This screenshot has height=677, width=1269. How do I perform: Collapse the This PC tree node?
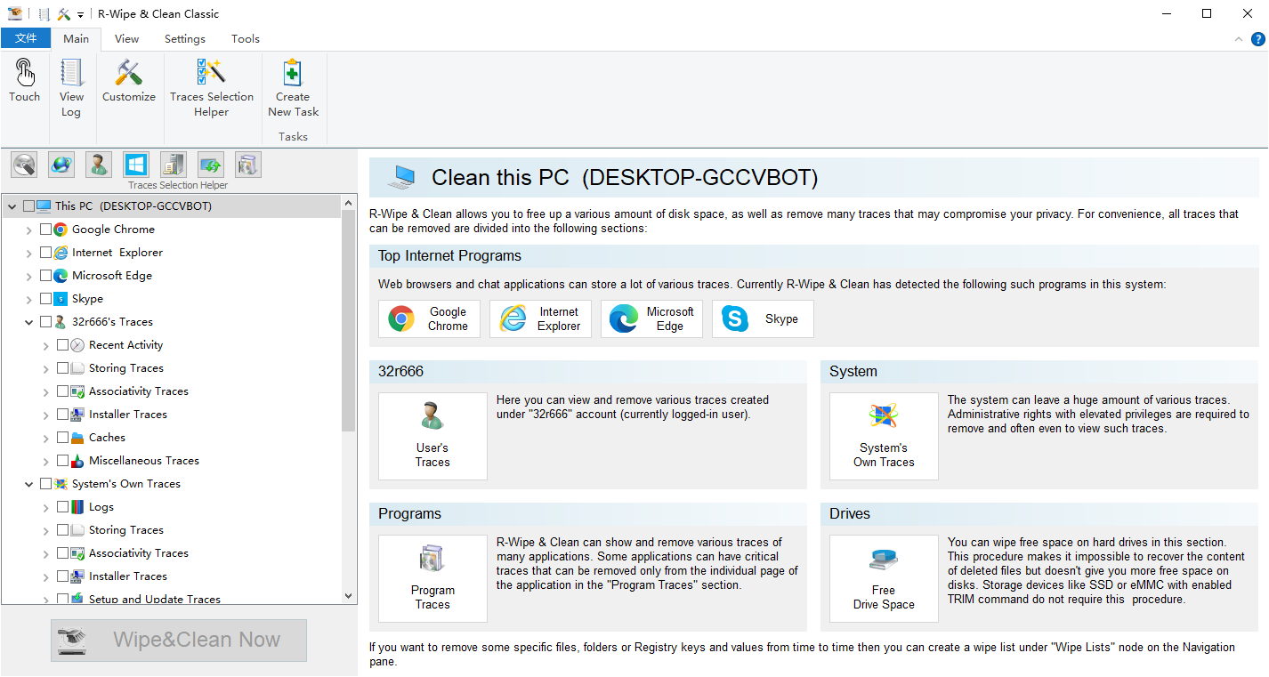(x=12, y=206)
